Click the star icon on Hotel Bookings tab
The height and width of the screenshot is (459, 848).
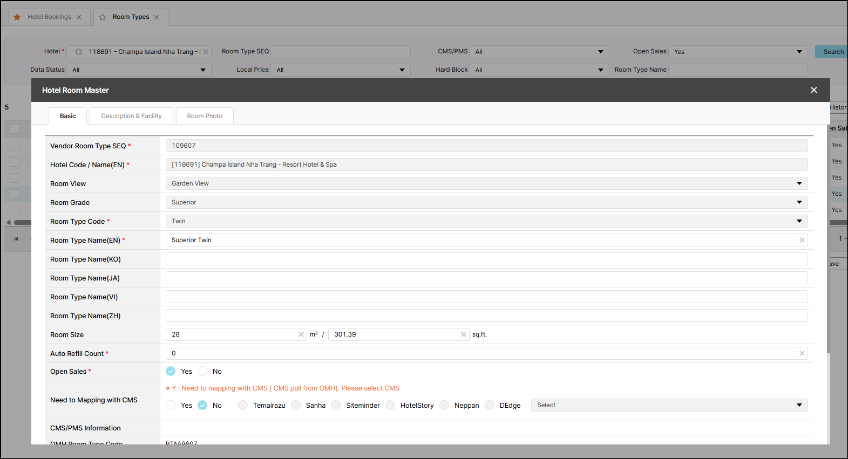[x=17, y=17]
